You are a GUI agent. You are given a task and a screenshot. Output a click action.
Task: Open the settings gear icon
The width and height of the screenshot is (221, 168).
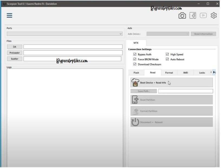pos(214,16)
